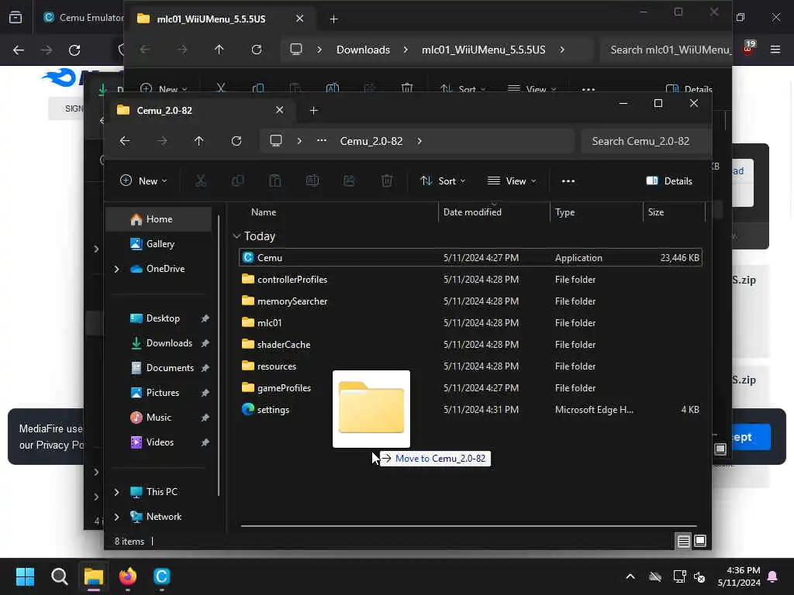Open taskbar Search
This screenshot has width=794, height=595.
59,576
